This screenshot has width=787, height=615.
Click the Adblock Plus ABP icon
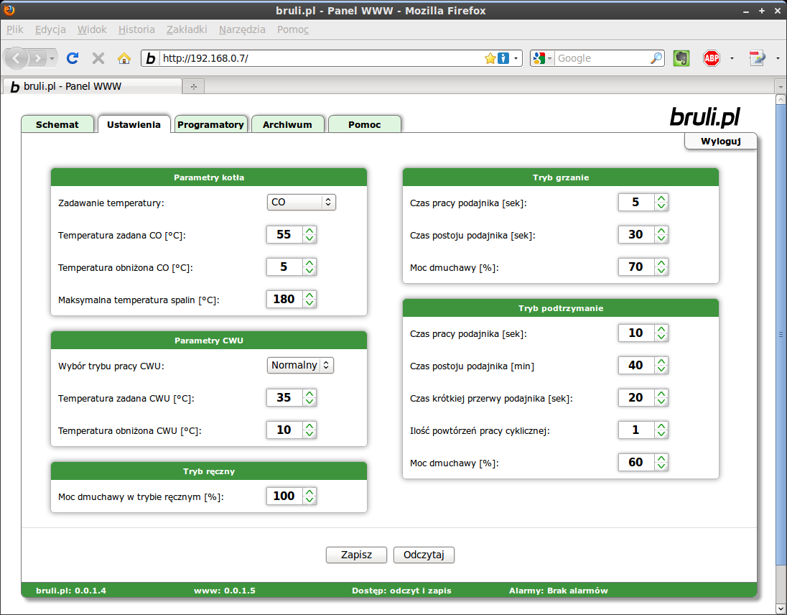point(711,58)
